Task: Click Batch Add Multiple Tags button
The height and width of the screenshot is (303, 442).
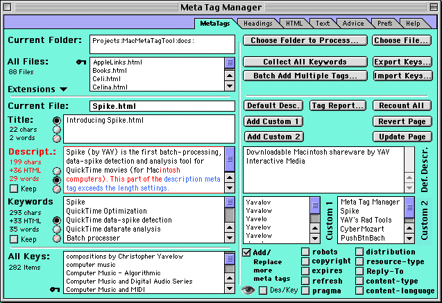Action: point(305,76)
